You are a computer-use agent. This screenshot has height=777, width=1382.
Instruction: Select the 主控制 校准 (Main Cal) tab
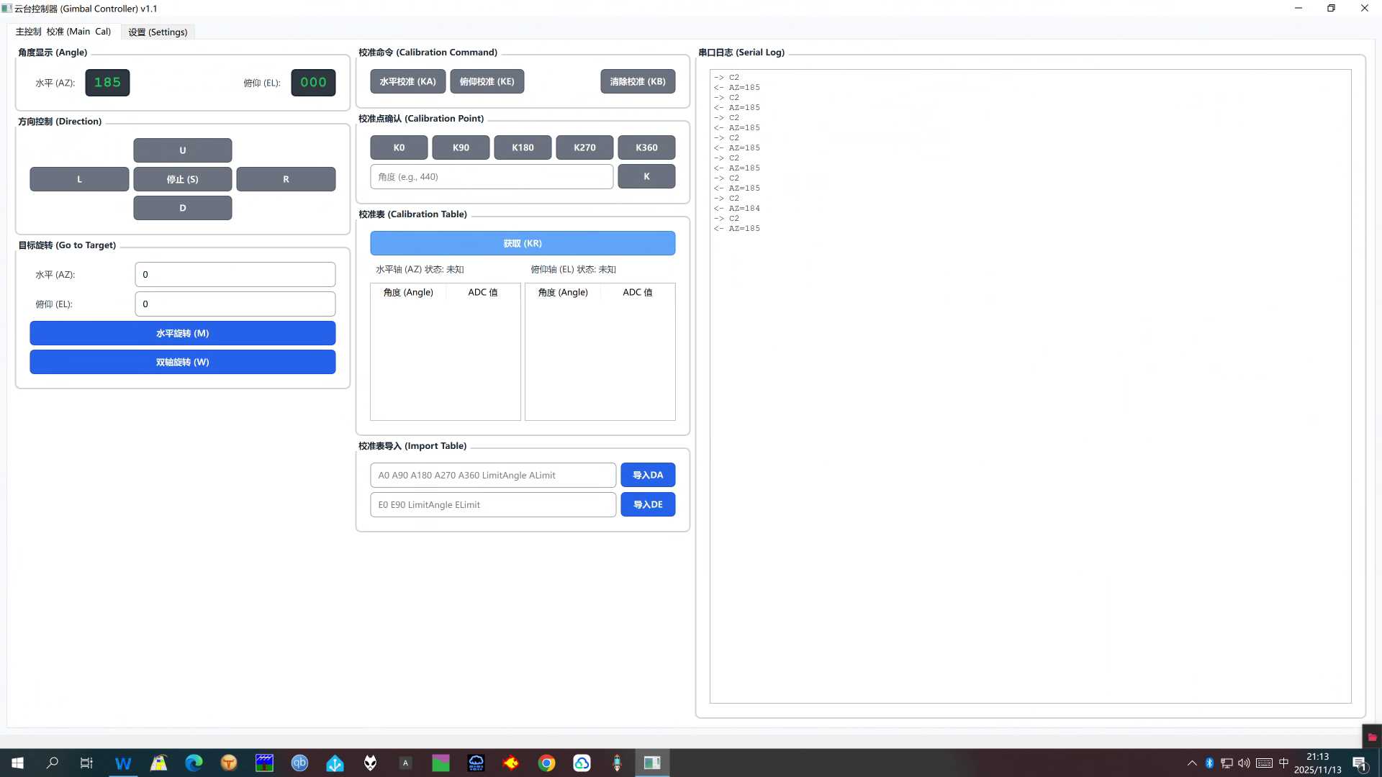point(63,32)
